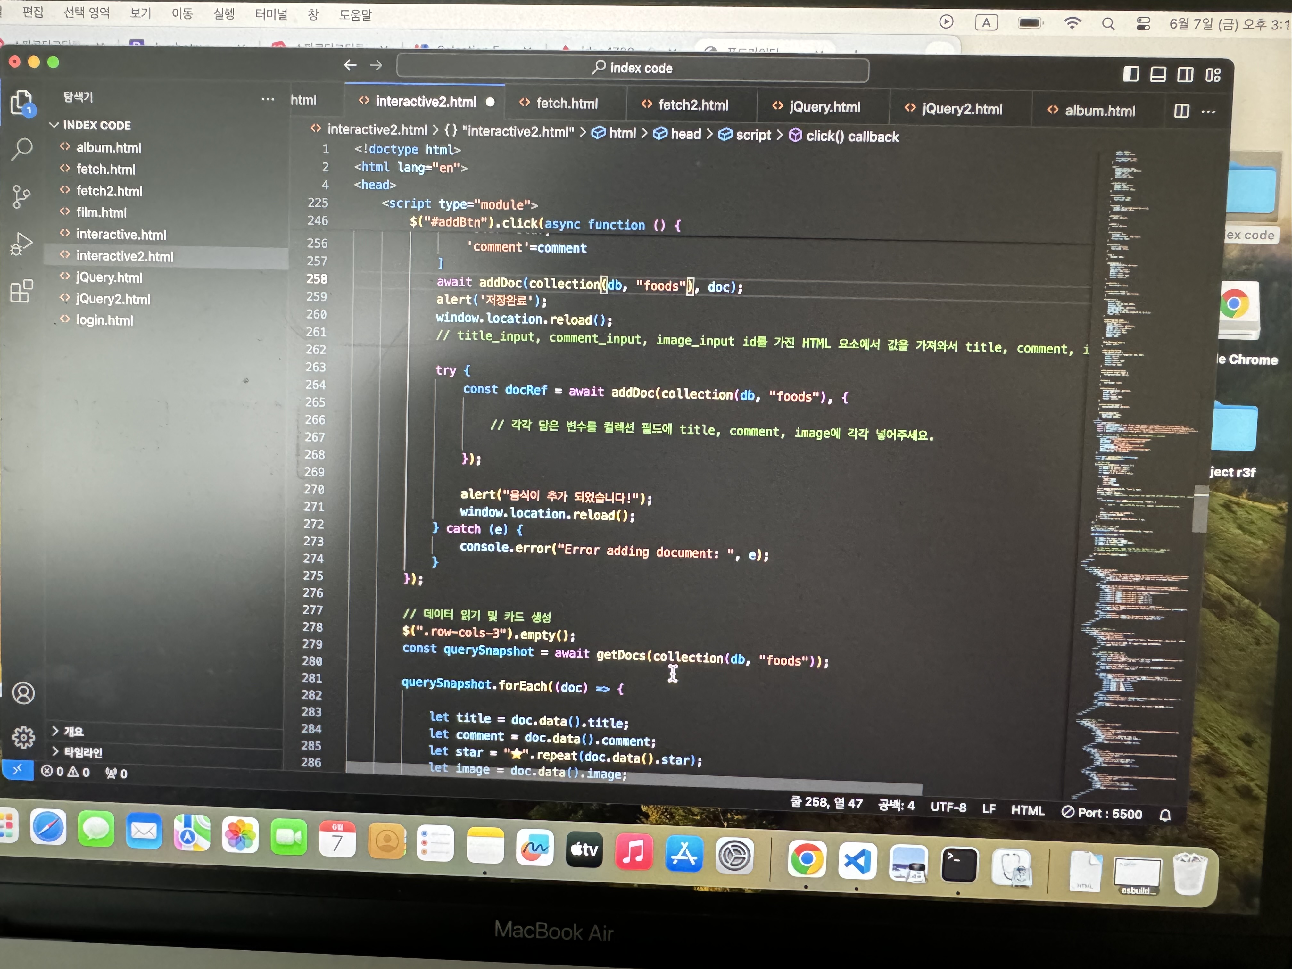Click the forwarded ports indicator showing 0

point(116,773)
